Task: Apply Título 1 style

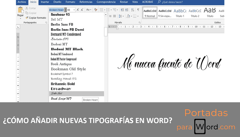Action: coord(180,13)
